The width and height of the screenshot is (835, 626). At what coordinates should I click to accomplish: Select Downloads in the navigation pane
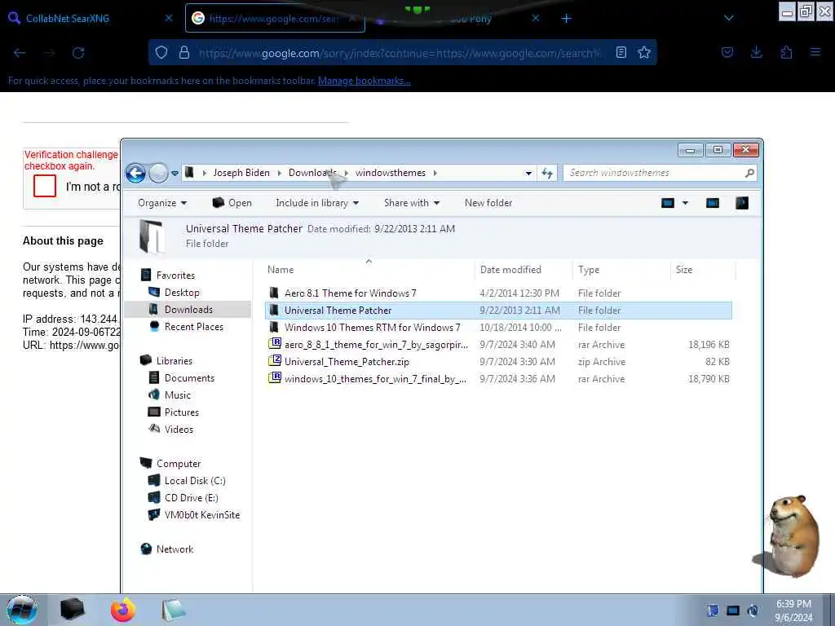click(188, 309)
